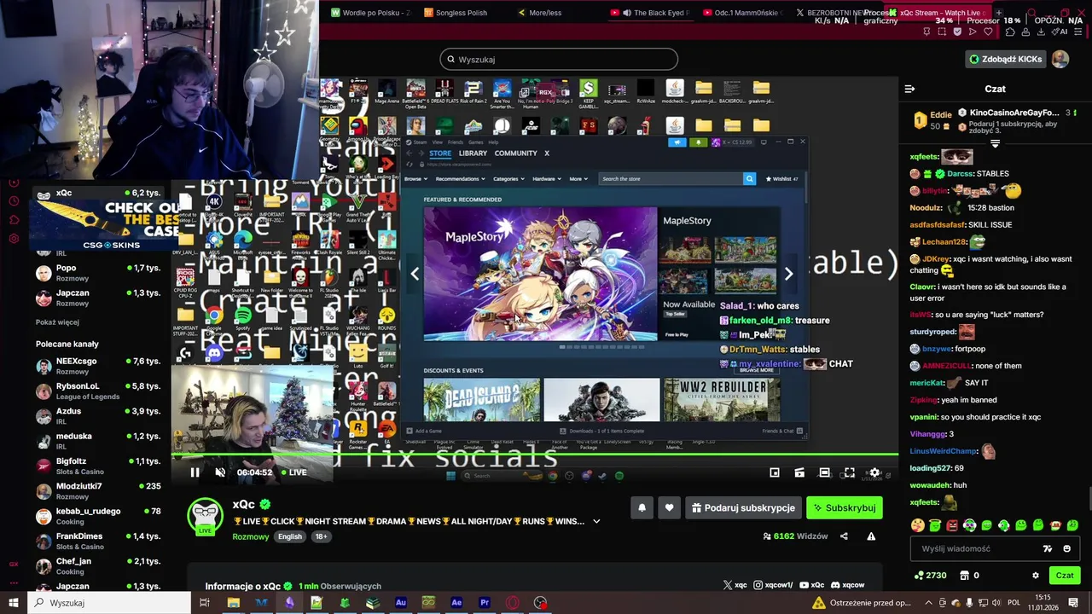
Task: Open the channel points 2730 balance
Action: point(930,576)
